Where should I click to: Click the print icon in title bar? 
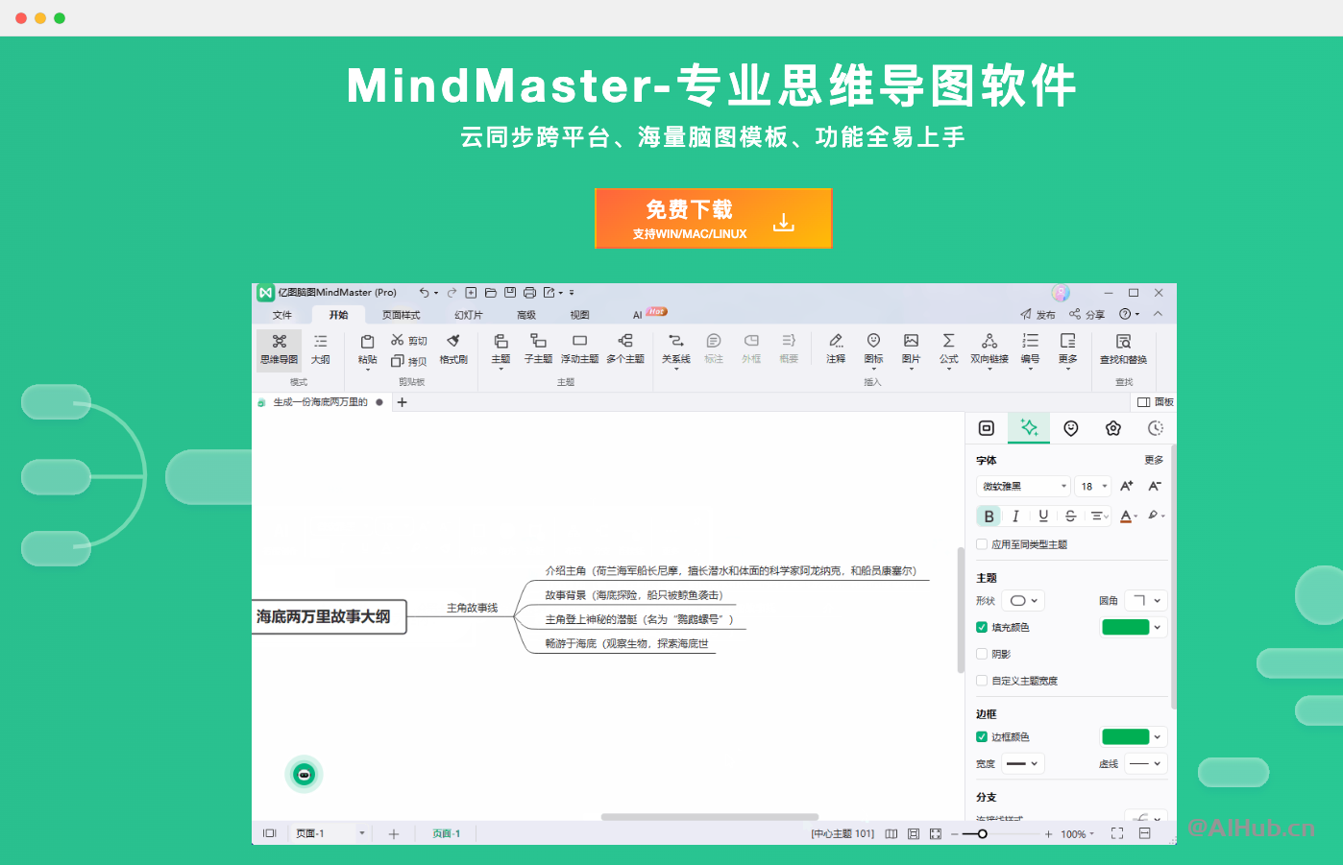(x=529, y=293)
